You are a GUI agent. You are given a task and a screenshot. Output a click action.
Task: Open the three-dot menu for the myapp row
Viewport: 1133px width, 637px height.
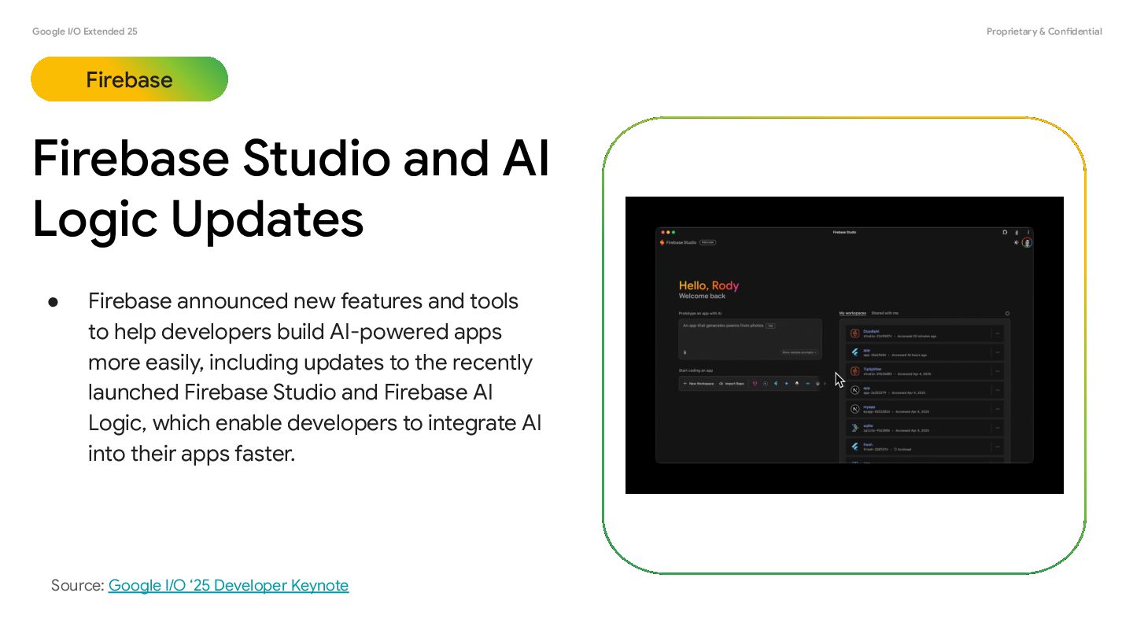[x=998, y=409]
